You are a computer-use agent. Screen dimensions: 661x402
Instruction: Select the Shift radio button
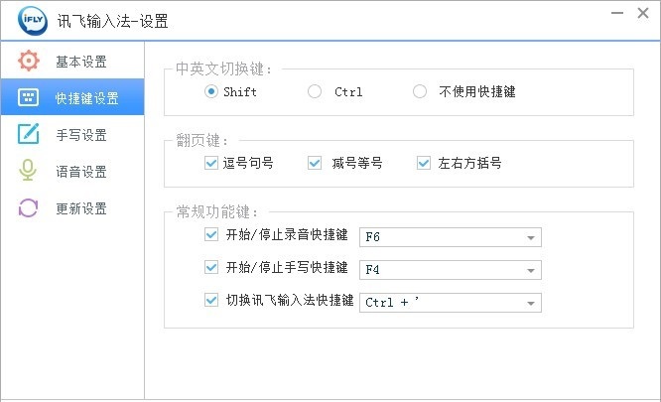pyautogui.click(x=210, y=92)
